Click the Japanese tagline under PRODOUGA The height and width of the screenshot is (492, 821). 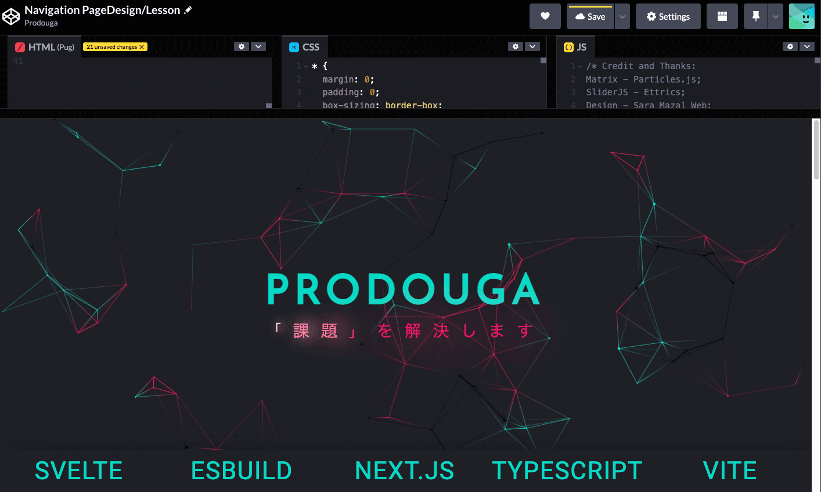pos(404,331)
